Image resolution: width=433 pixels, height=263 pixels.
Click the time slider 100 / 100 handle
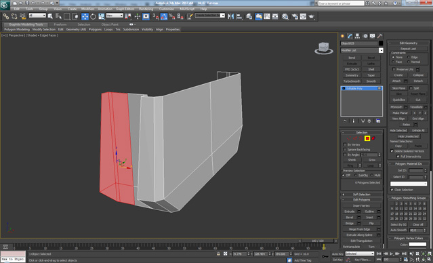tap(318, 241)
